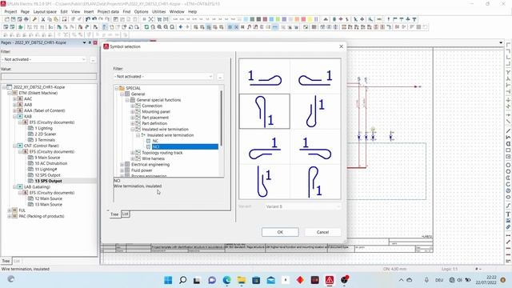Open the Layout space menu
Image resolution: width=512 pixels, height=288 pixels.
pos(45,12)
